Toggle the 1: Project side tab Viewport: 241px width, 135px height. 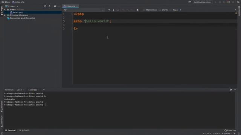2,10
